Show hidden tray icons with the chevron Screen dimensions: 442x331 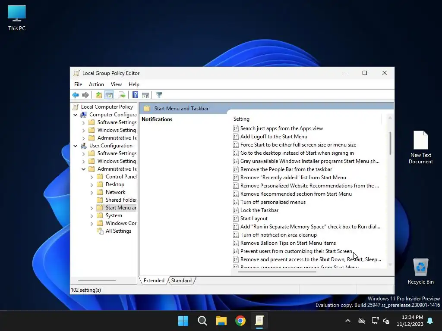348,321
